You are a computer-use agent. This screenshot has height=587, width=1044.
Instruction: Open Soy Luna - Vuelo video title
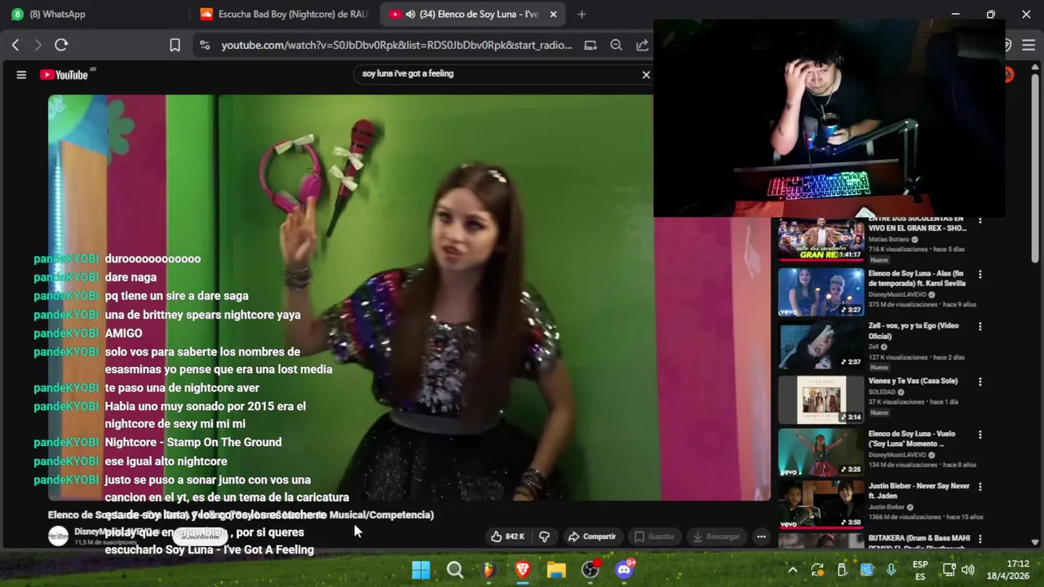[x=912, y=439]
